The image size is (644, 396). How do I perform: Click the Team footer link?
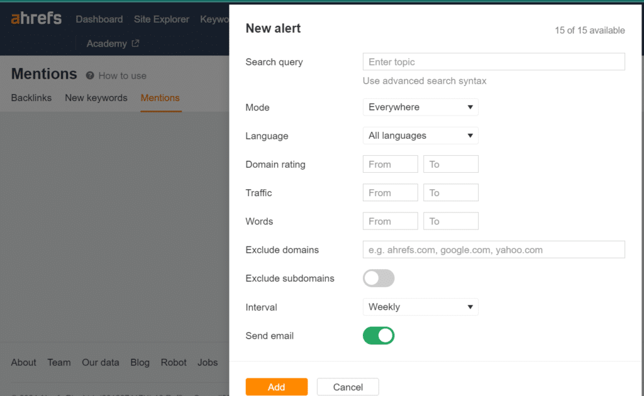(x=58, y=362)
